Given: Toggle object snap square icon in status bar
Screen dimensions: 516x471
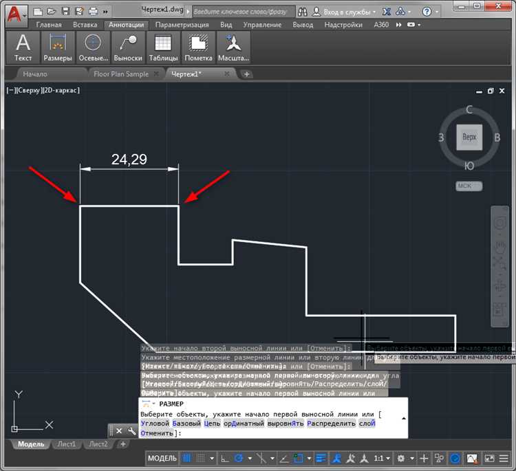Looking at the screenshot, I should [299, 458].
